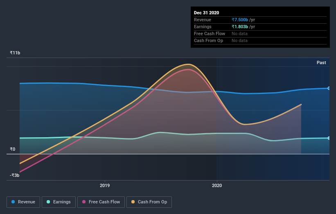The height and width of the screenshot is (214, 336).
Task: Toggle the Earnings legend button
Action: click(59, 202)
